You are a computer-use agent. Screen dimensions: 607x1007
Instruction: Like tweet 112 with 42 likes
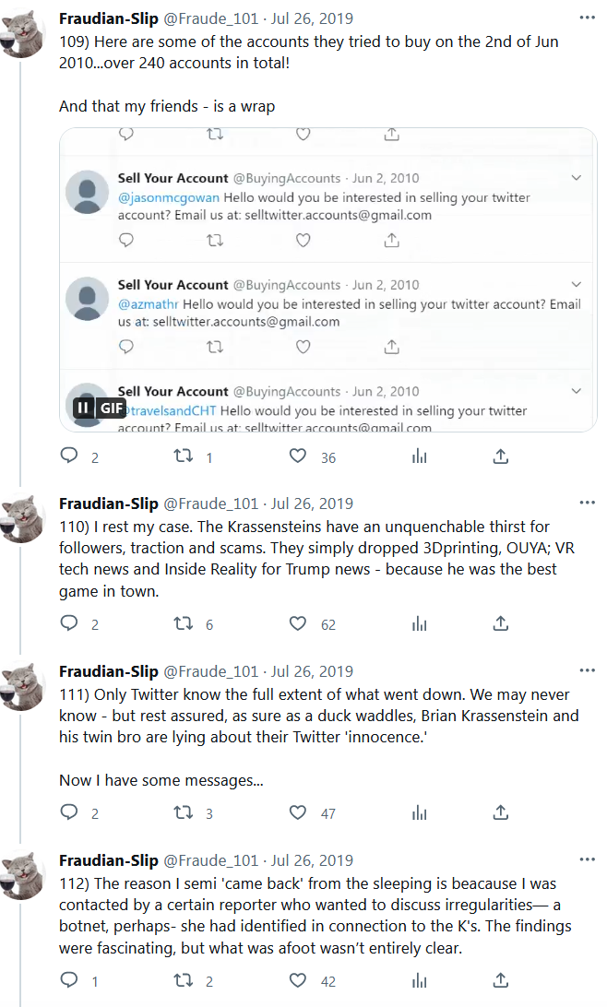pyautogui.click(x=298, y=981)
